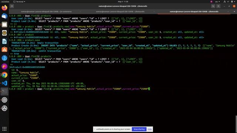Click the 'updated_at: Thu, 04 May 2023' row
The width and height of the screenshot is (237, 133).
49,86
